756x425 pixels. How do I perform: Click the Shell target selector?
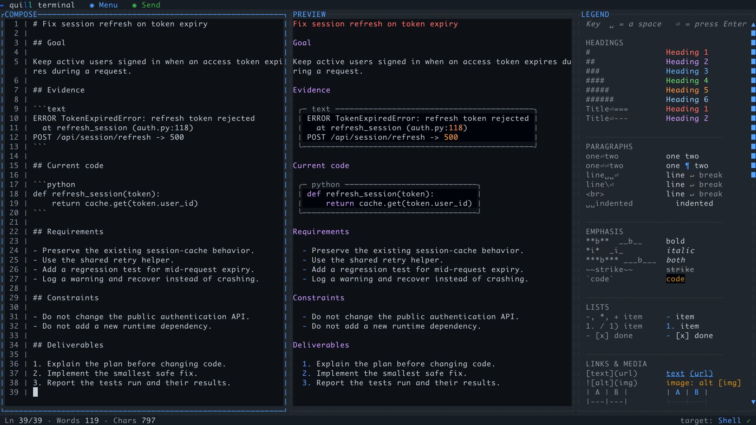click(729, 420)
